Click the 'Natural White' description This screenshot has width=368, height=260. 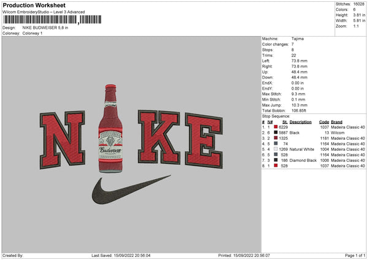click(302, 149)
